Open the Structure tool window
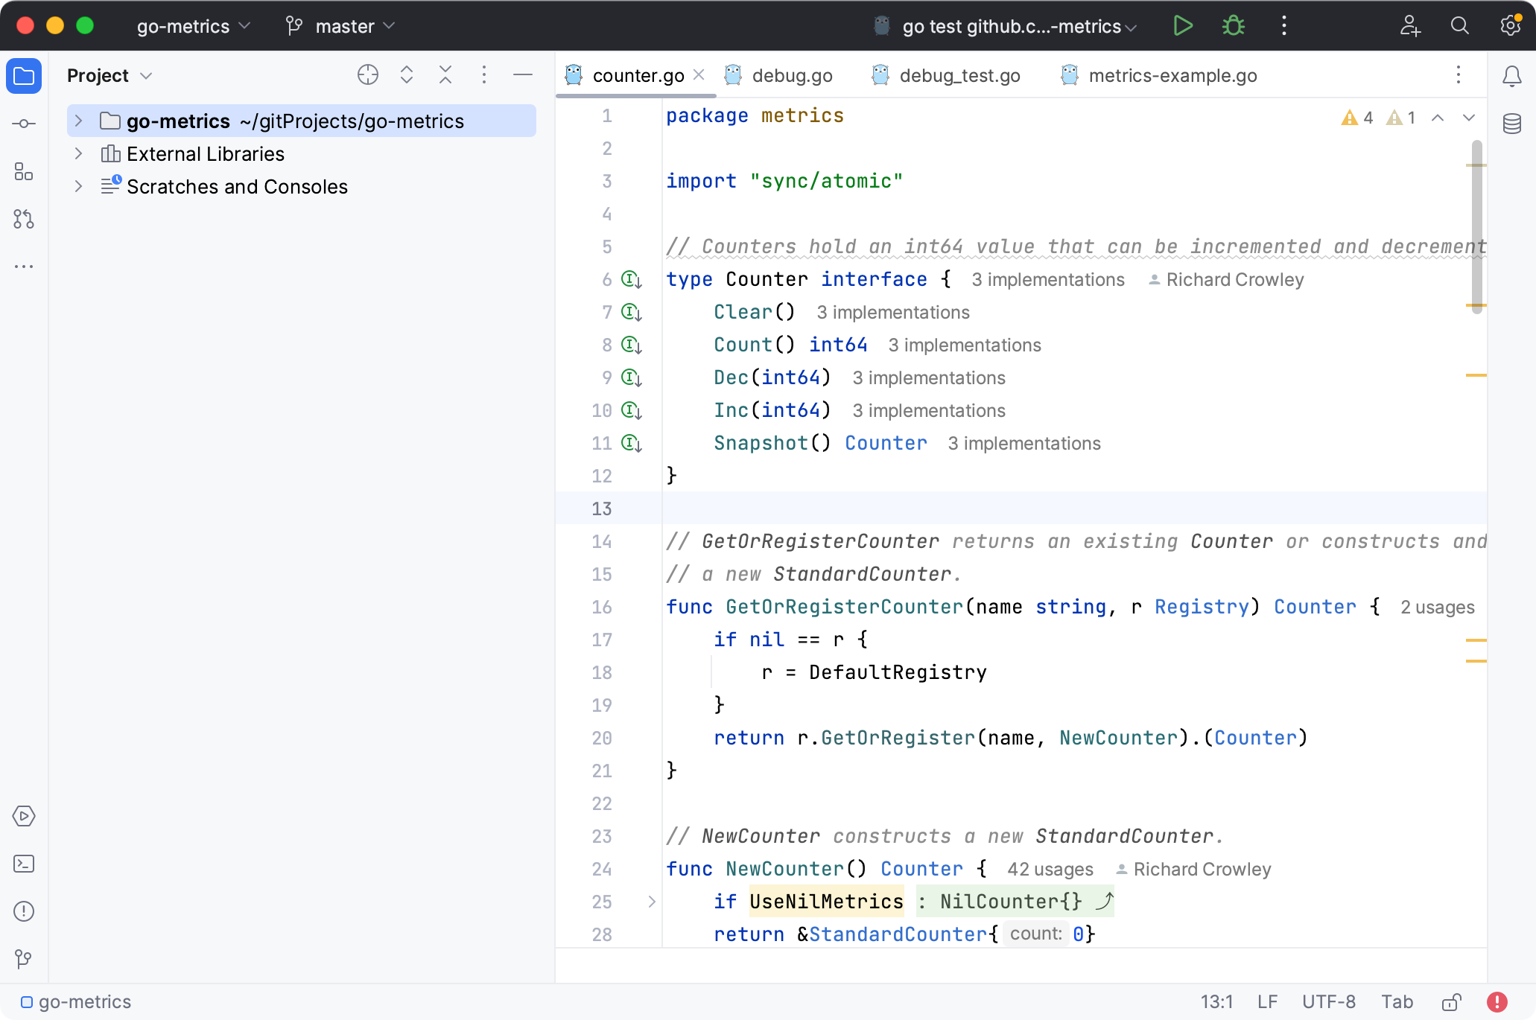This screenshot has height=1020, width=1536. (x=24, y=172)
